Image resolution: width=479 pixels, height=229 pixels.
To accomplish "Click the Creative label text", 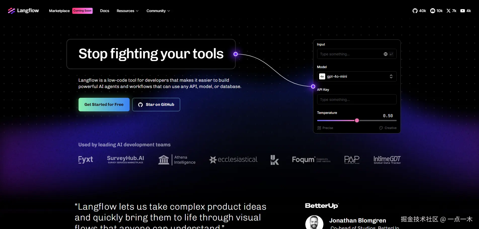I will click(390, 128).
